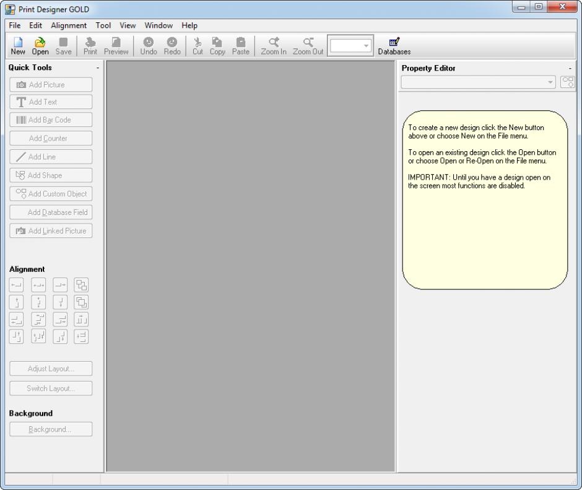Click the space-objects-horizontally alignment icon

coord(81,319)
